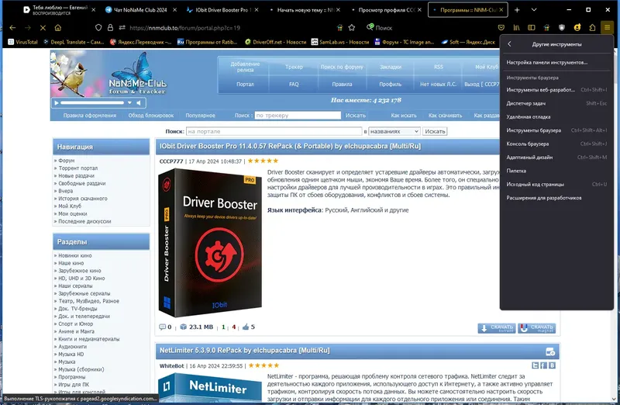Open the Driver Booster box cover image
This screenshot has height=405, width=620.
tap(210, 243)
